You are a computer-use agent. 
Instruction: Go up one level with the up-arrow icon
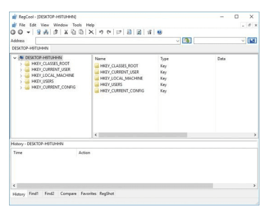click(x=56, y=32)
